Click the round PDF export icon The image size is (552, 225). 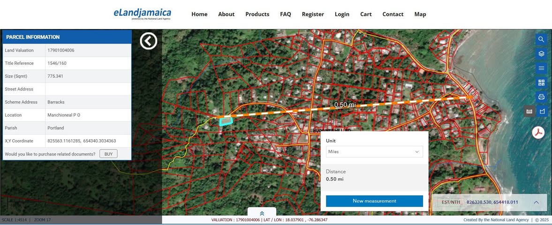[x=538, y=133]
